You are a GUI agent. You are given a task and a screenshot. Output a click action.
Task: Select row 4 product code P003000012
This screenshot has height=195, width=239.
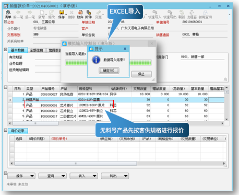pyautogui.click(x=50, y=111)
